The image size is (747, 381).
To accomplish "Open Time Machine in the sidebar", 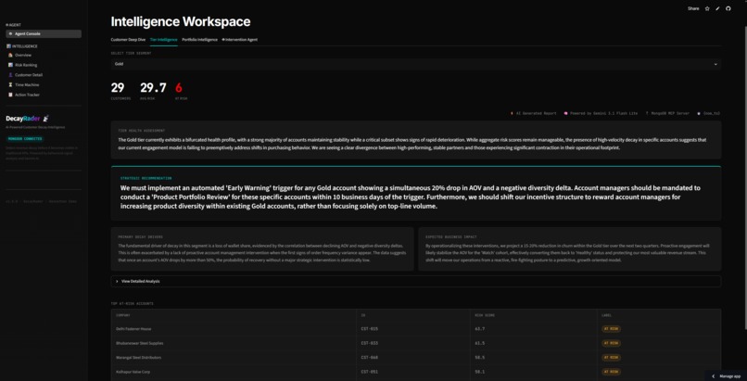I will [27, 84].
